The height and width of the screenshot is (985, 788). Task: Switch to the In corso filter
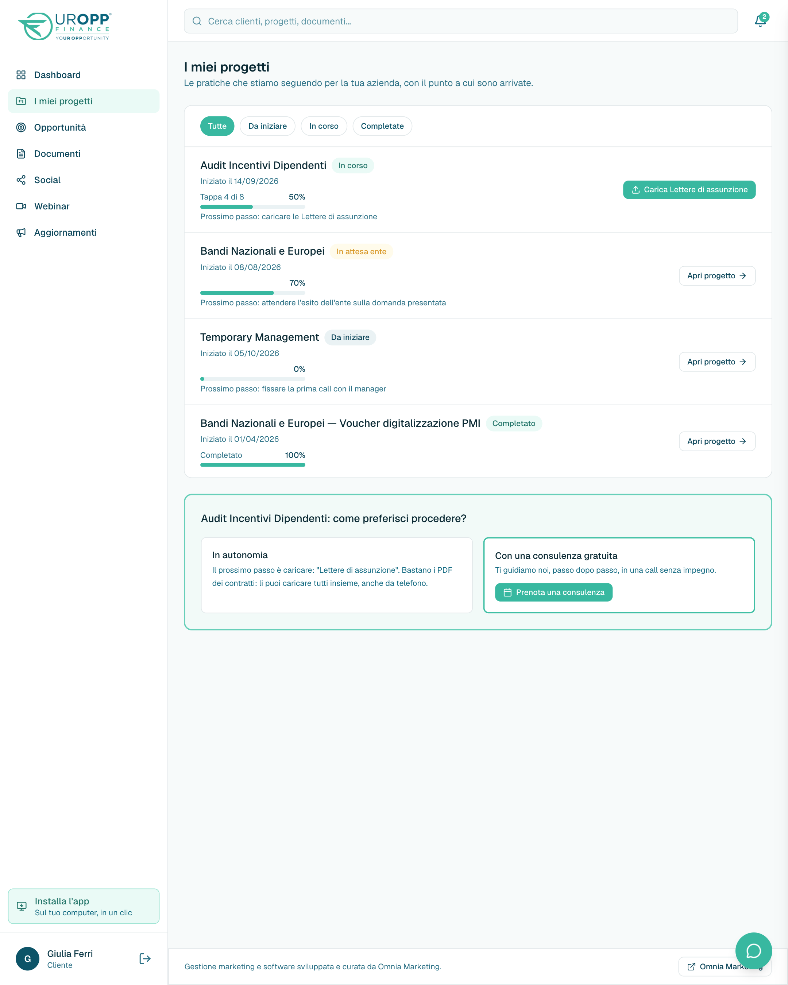click(324, 126)
